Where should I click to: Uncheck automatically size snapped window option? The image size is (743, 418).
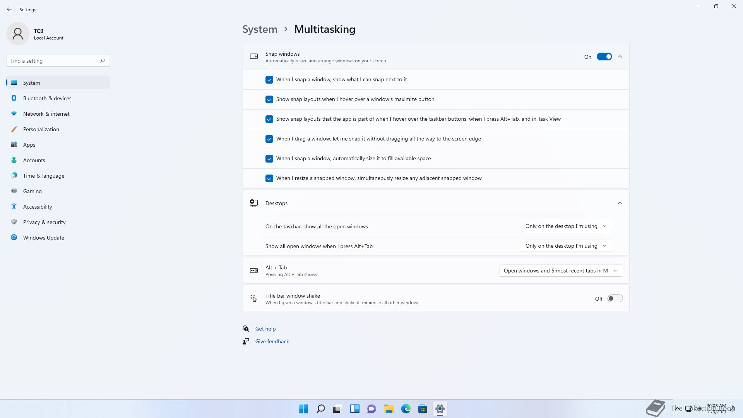click(x=269, y=159)
